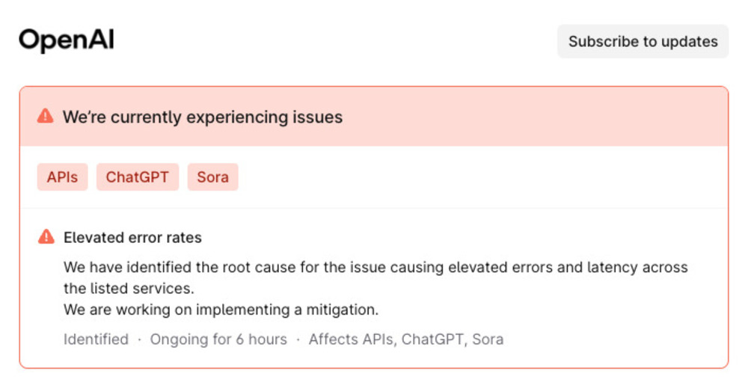Click warning icon beside Elevated error rates

pos(46,238)
